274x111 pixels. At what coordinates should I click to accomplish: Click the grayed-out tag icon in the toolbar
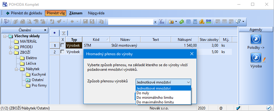pos(52,21)
